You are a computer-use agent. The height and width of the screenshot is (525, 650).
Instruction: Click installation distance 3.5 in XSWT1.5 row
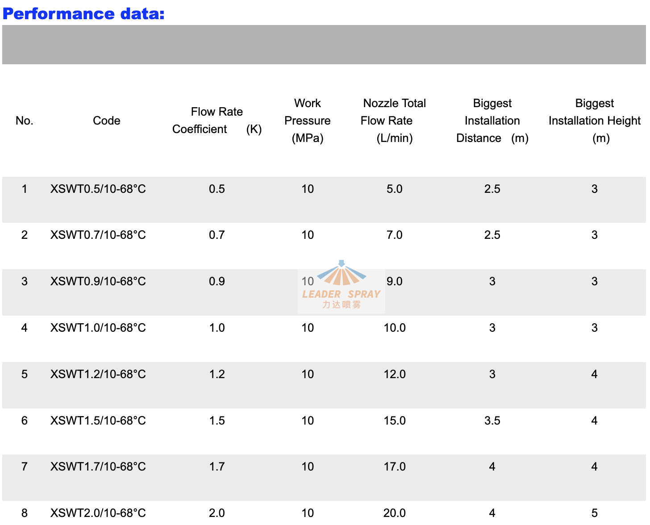tap(492, 421)
